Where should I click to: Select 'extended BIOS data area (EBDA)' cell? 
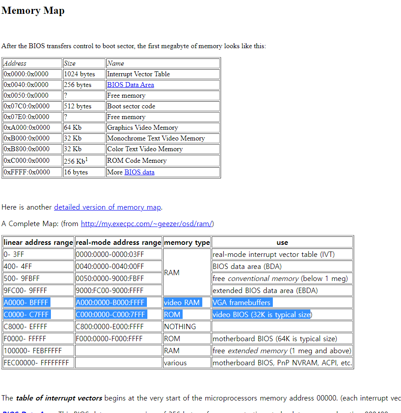(x=282, y=290)
